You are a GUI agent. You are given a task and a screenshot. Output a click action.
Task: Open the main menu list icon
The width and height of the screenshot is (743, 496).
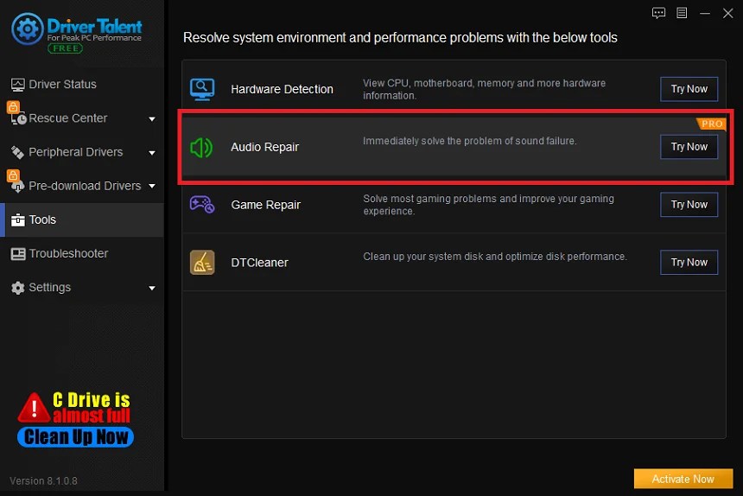[x=682, y=13]
